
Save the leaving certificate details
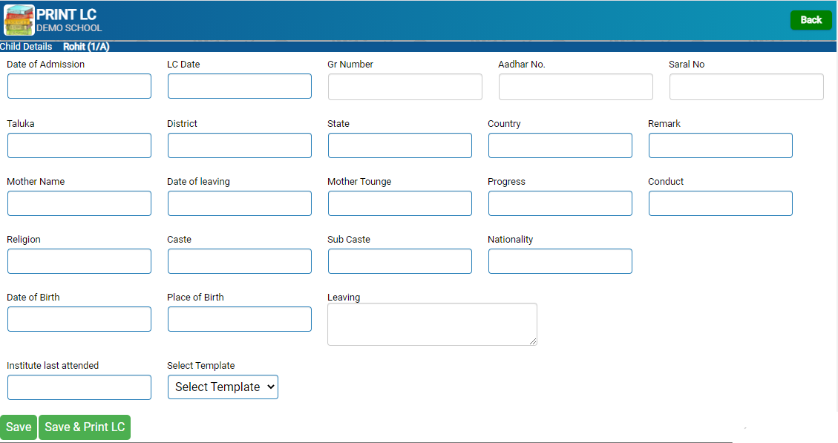[19, 427]
